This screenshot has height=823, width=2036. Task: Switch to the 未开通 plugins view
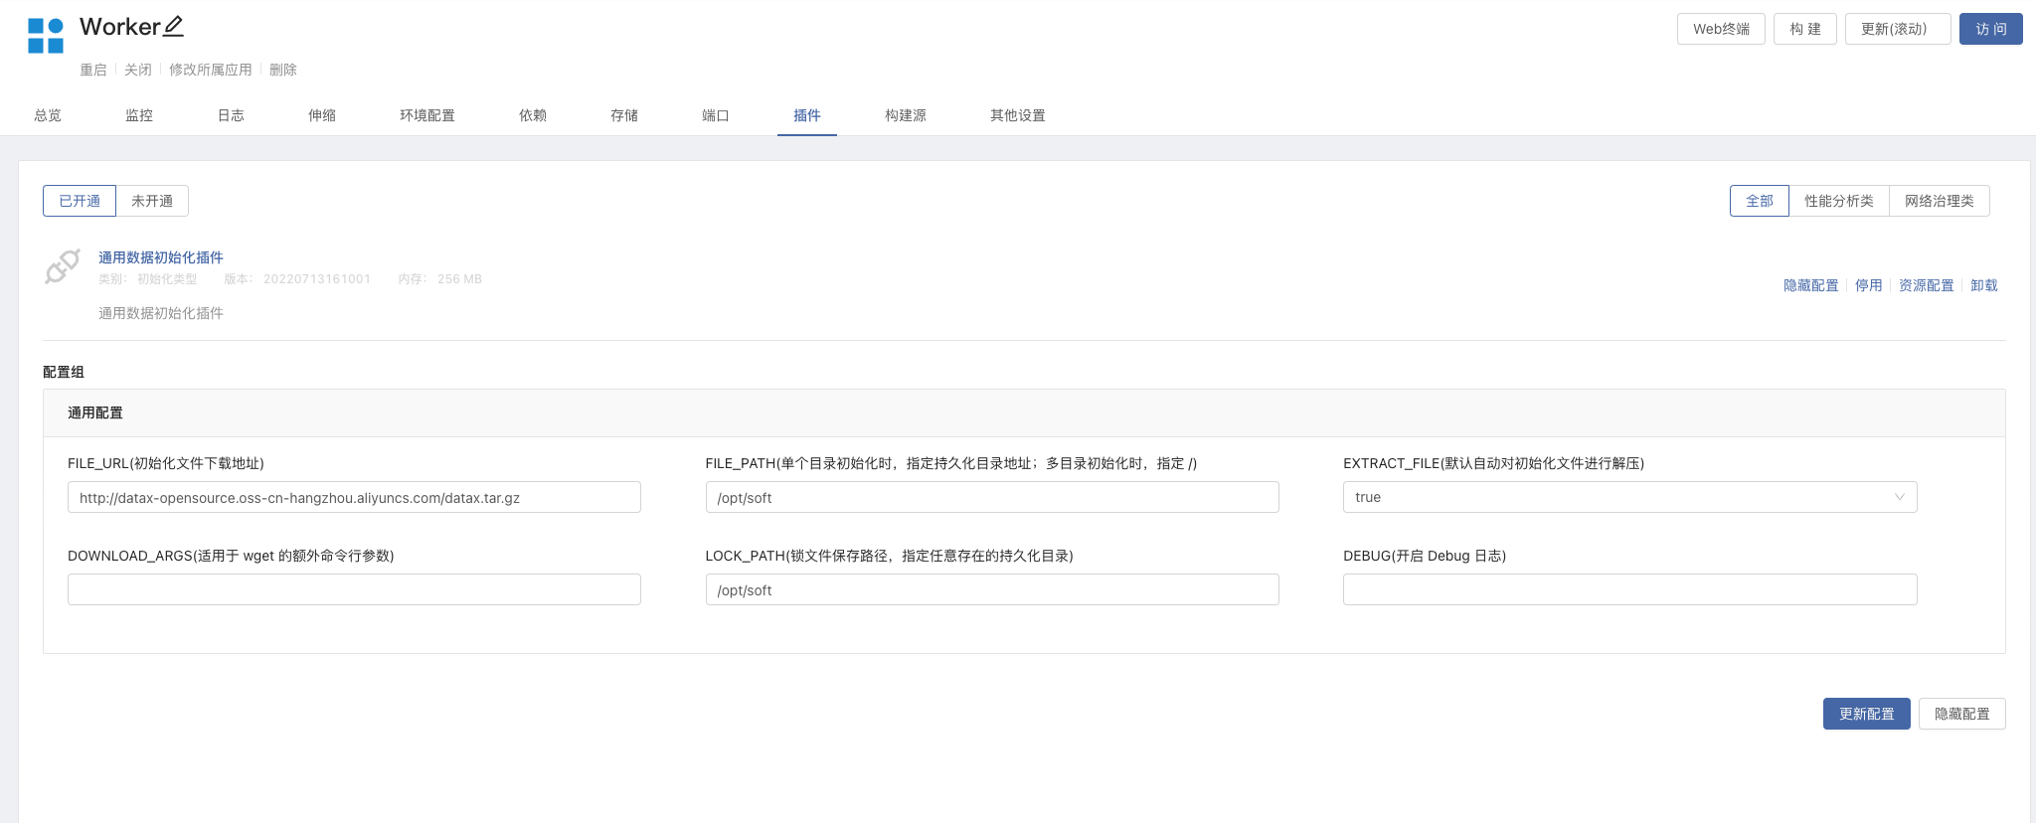tap(152, 201)
